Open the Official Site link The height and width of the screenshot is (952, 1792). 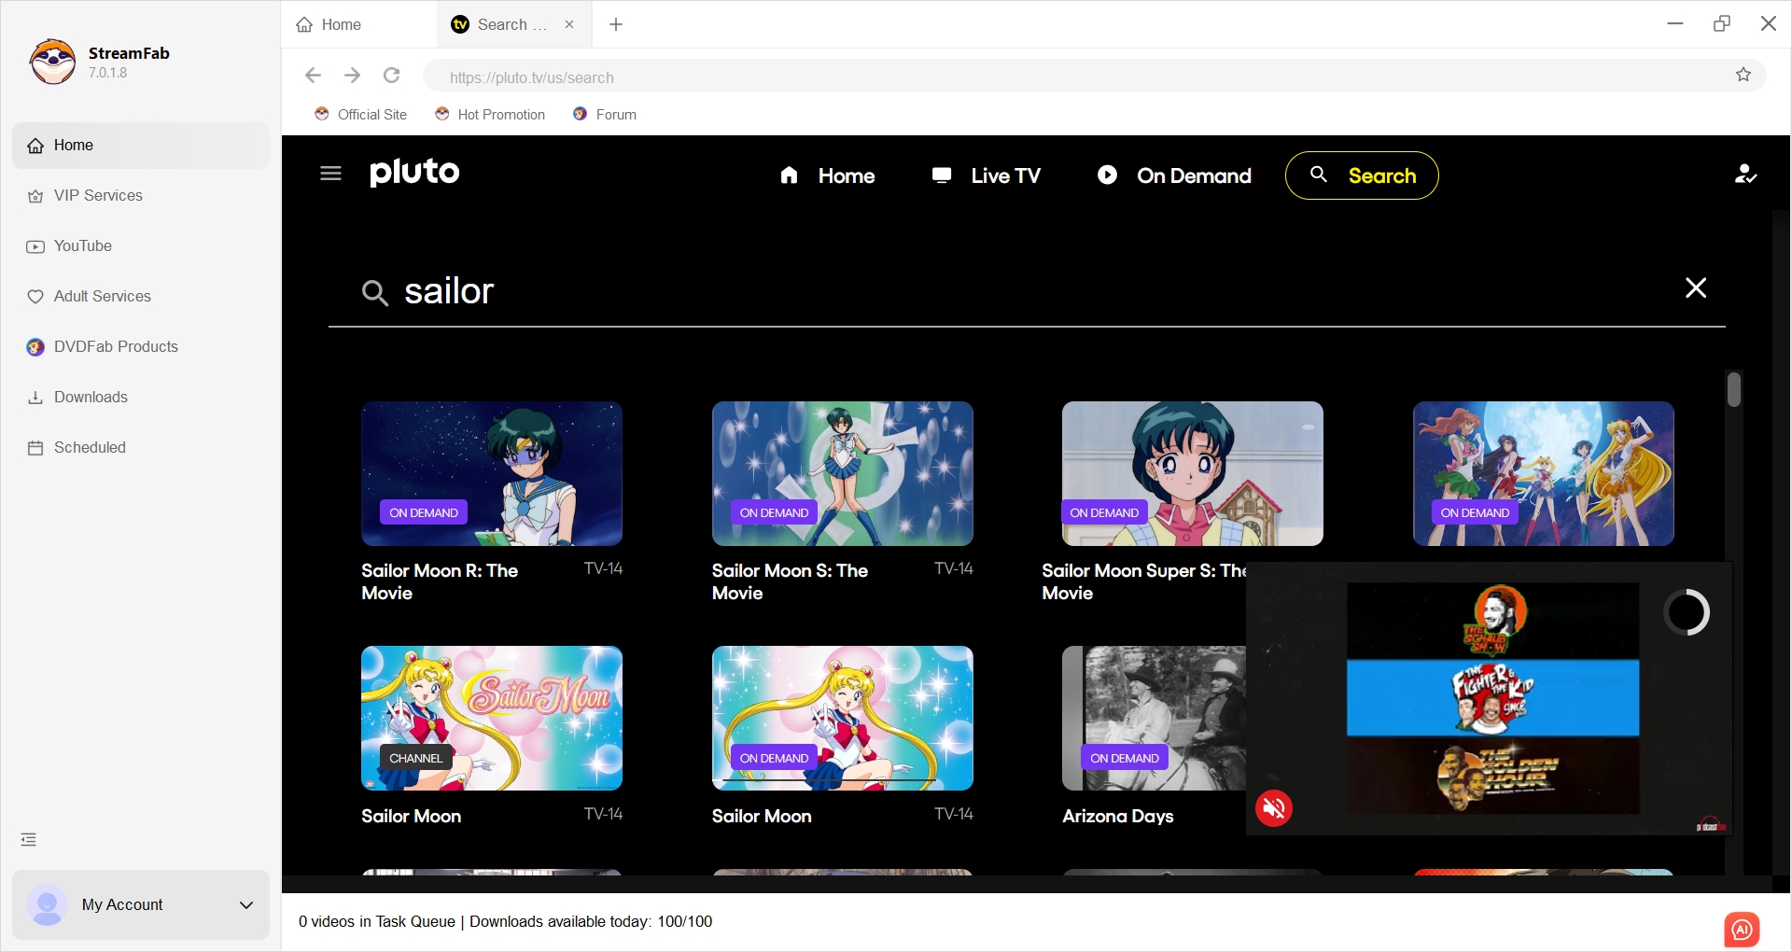pos(361,114)
